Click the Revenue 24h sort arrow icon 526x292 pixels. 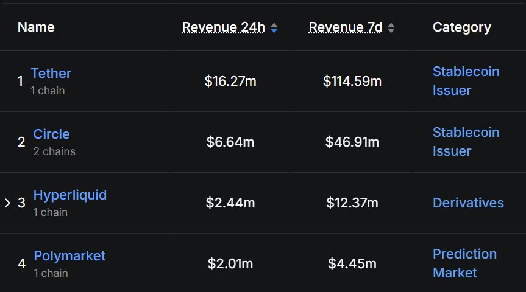(274, 28)
